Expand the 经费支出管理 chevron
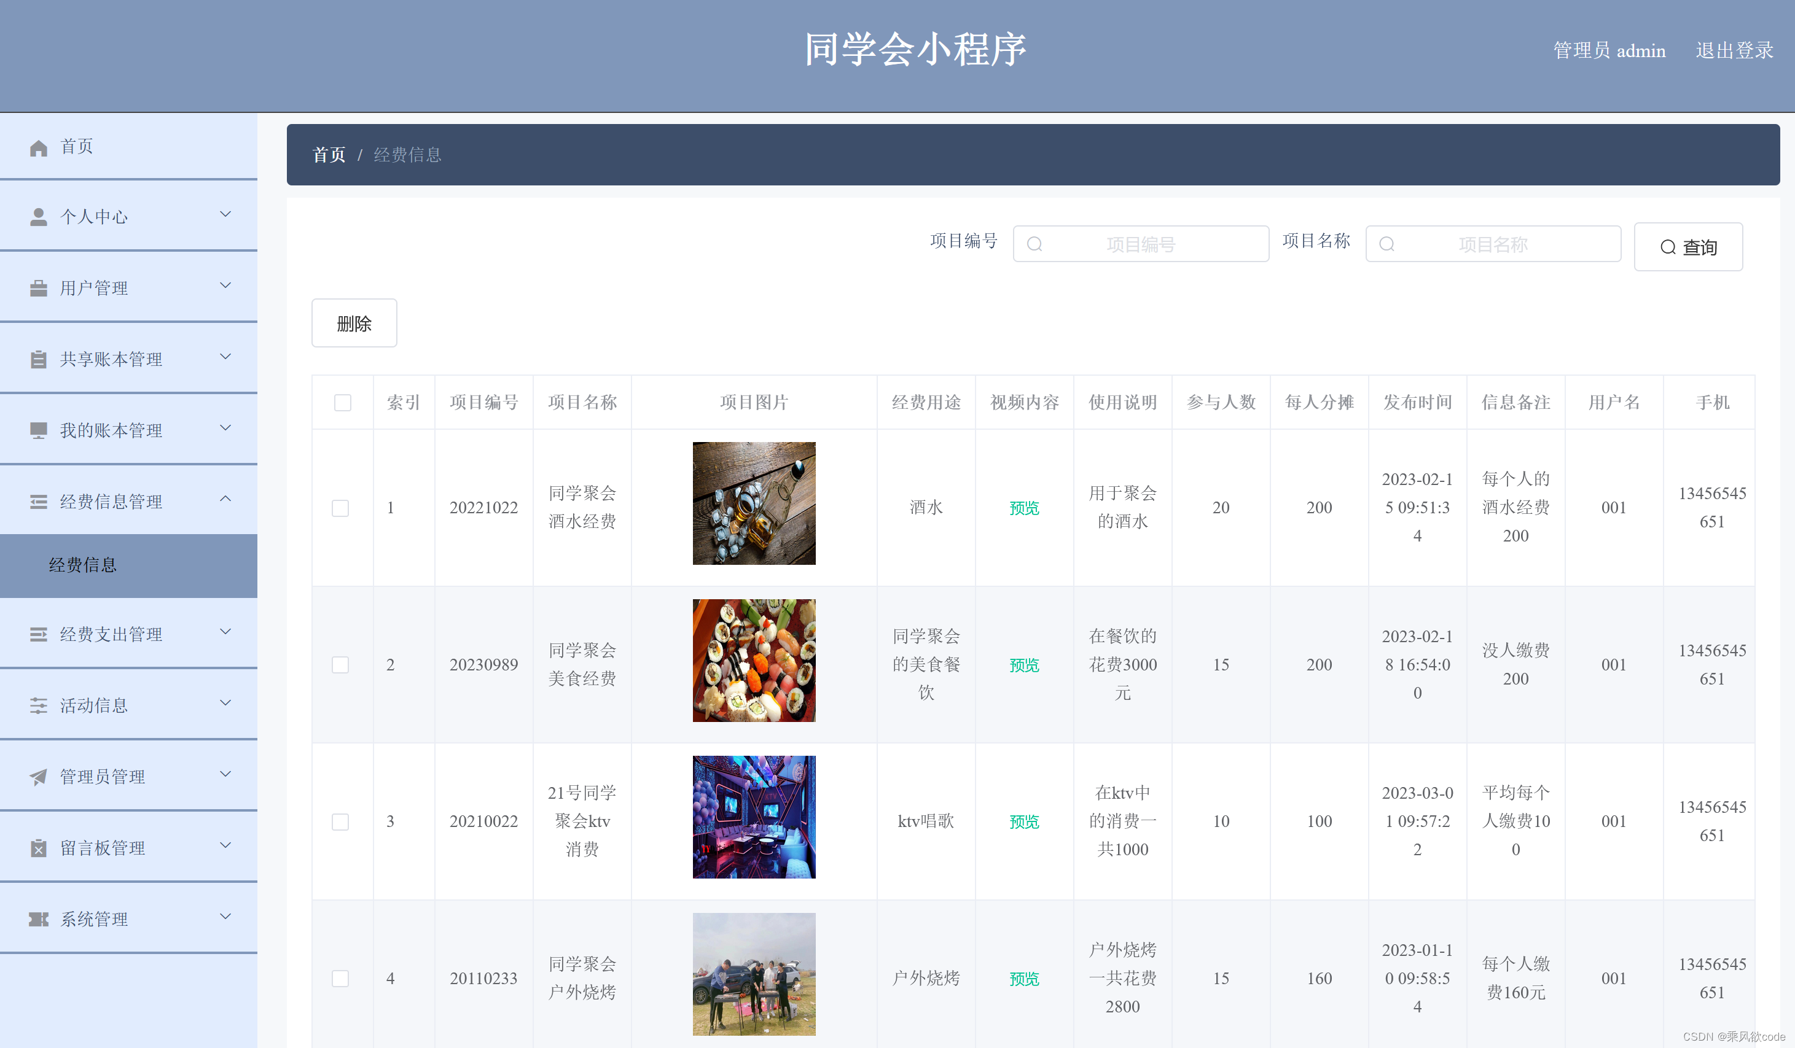This screenshot has height=1048, width=1795. [x=225, y=632]
